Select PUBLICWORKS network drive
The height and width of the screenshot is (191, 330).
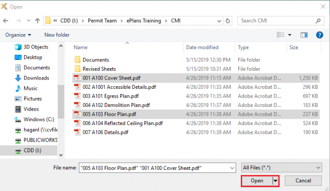36,140
